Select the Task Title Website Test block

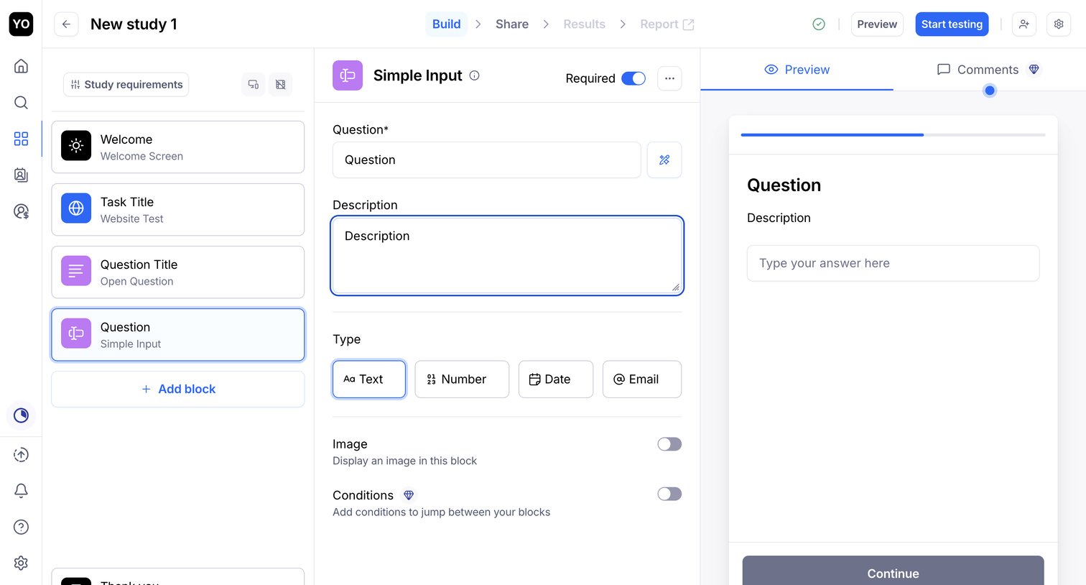(178, 209)
